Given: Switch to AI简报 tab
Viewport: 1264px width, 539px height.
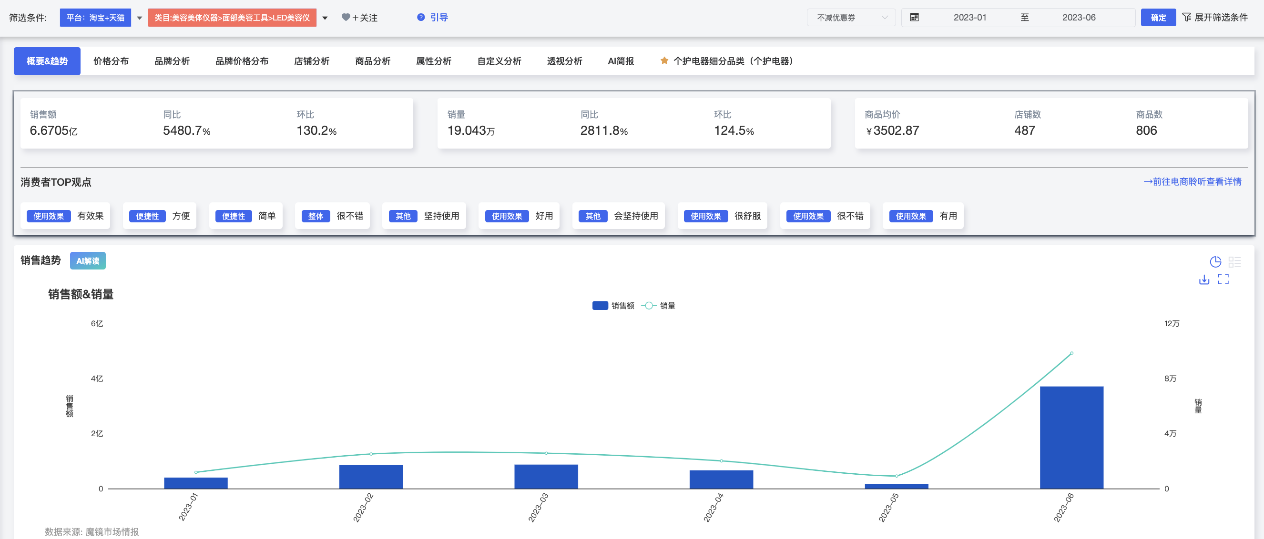Looking at the screenshot, I should click(x=621, y=61).
